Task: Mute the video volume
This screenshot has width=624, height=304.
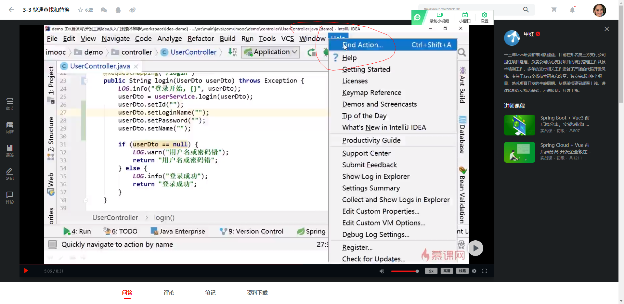Action: [382, 271]
